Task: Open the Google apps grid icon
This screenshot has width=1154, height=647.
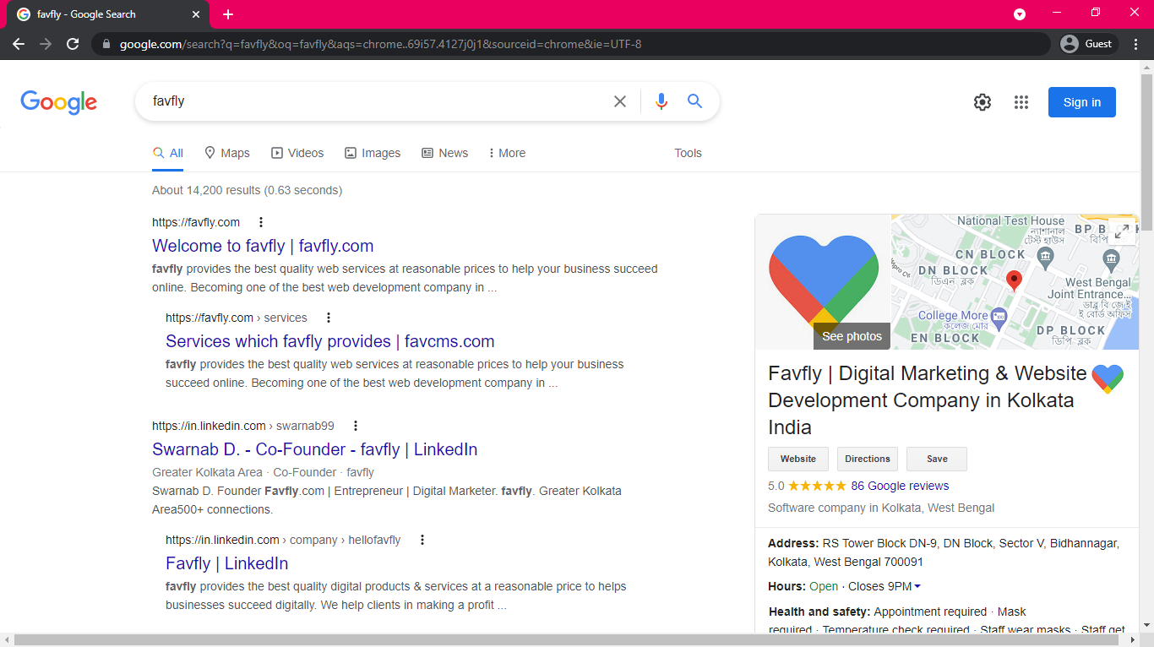Action: click(x=1021, y=102)
